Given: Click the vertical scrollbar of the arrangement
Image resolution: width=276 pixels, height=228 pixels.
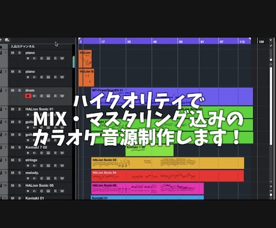Looking at the screenshot, I should tap(271, 106).
